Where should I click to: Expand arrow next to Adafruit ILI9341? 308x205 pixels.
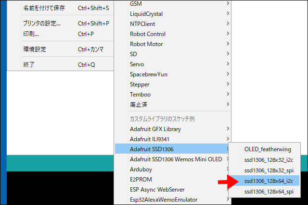pyautogui.click(x=228, y=139)
